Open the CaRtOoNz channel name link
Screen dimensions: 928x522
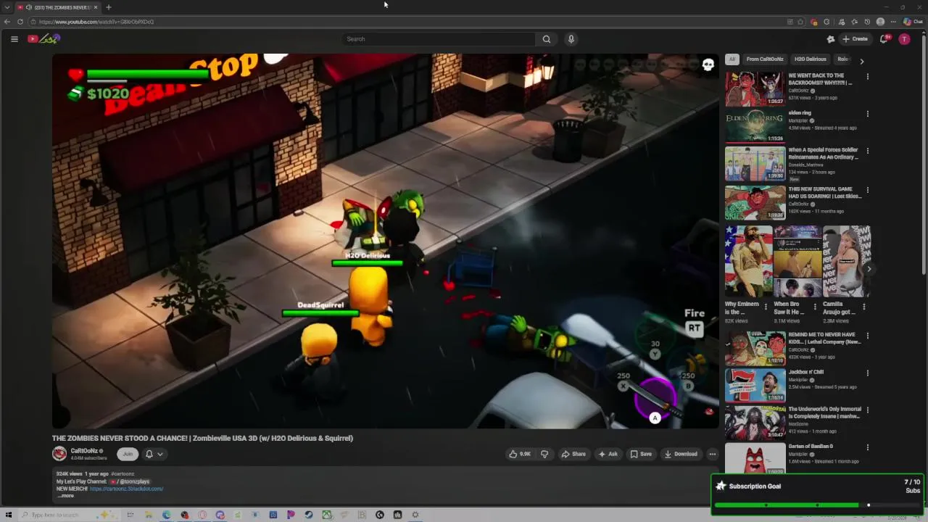[84, 451]
